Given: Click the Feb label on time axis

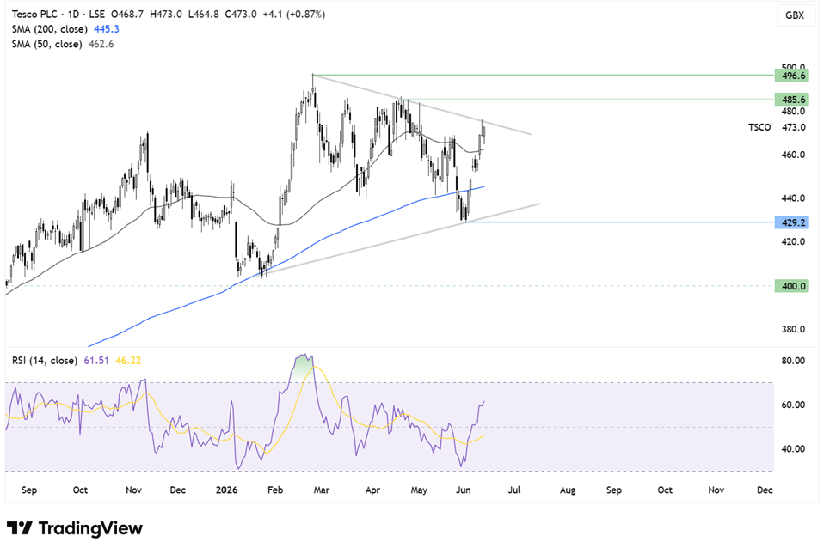Looking at the screenshot, I should 275,490.
